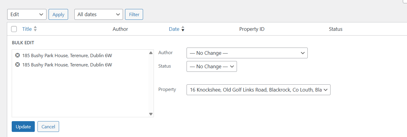This screenshot has width=407, height=137.
Task: Click Date column sort arrow icon
Action: [183, 29]
